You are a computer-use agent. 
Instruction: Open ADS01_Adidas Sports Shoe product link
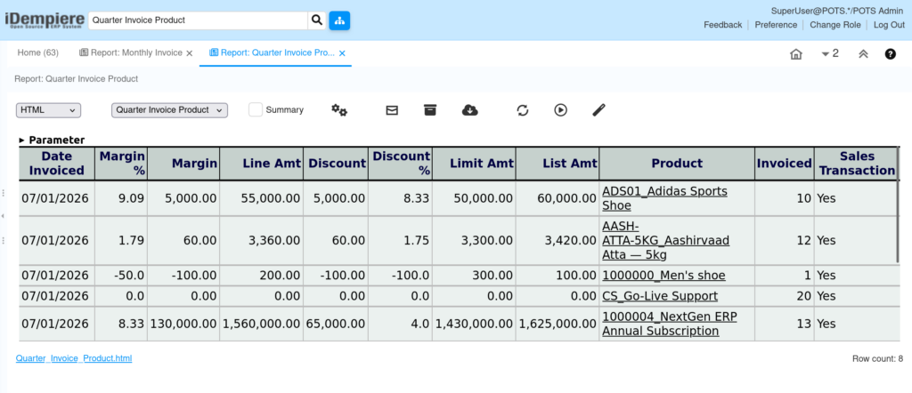coord(664,198)
